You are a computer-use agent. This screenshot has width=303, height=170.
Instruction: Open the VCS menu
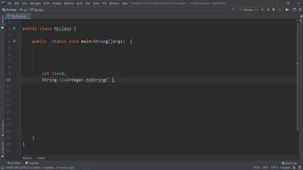pos(104,3)
